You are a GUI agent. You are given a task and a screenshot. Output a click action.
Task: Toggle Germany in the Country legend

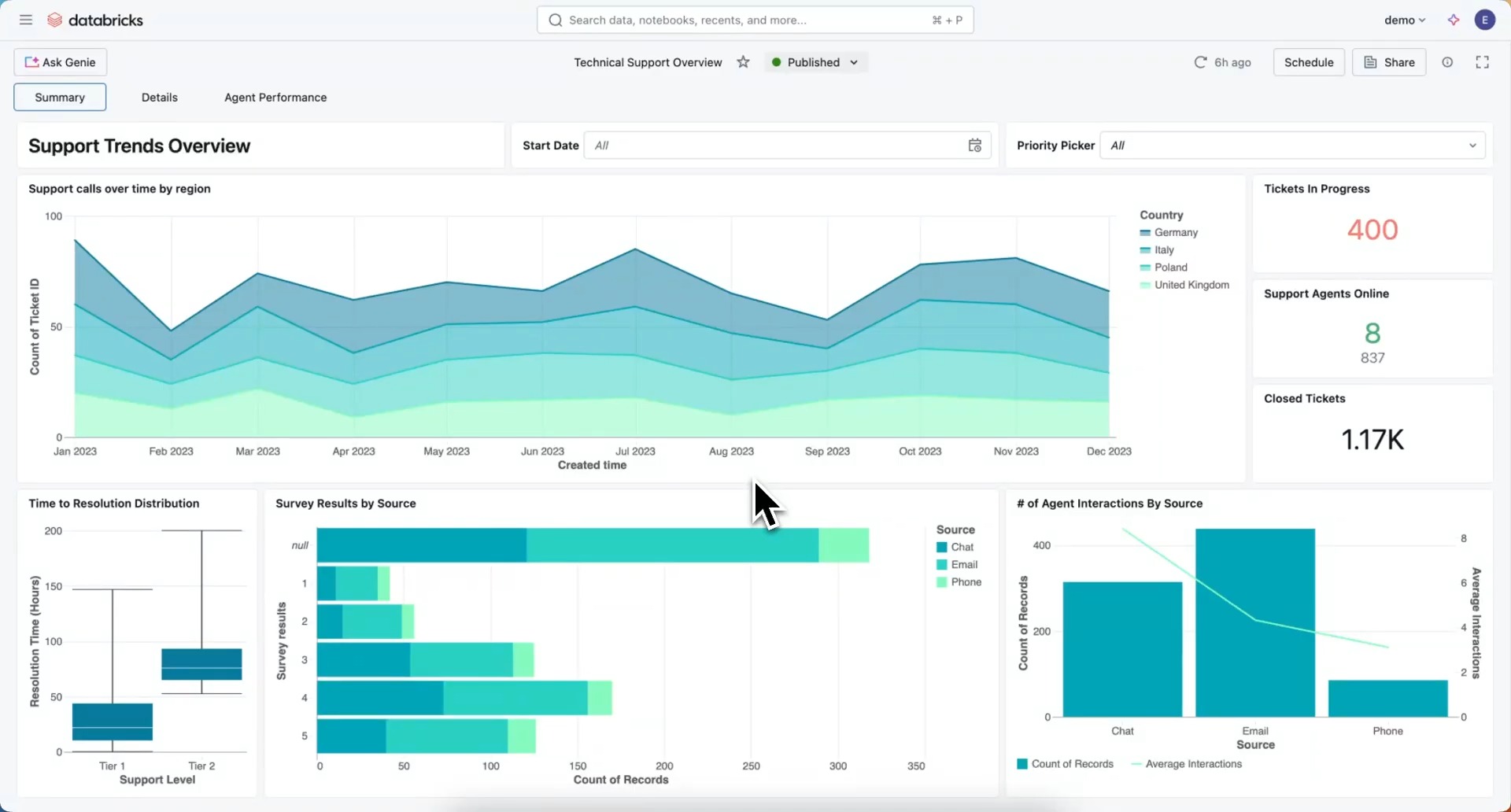pos(1169,232)
